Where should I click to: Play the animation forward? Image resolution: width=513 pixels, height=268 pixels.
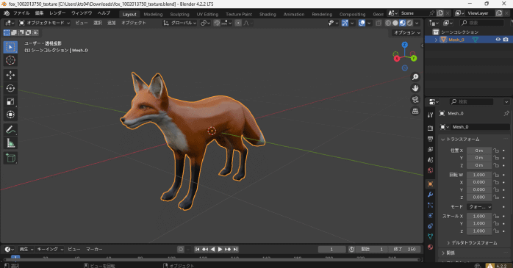pos(220,250)
